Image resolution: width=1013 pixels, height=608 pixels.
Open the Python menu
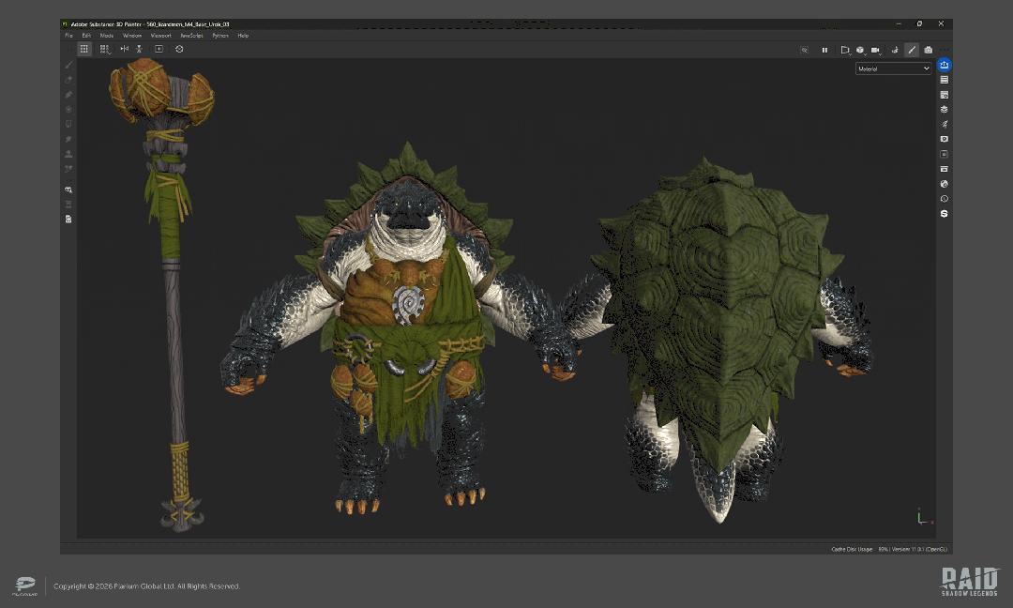coord(220,36)
